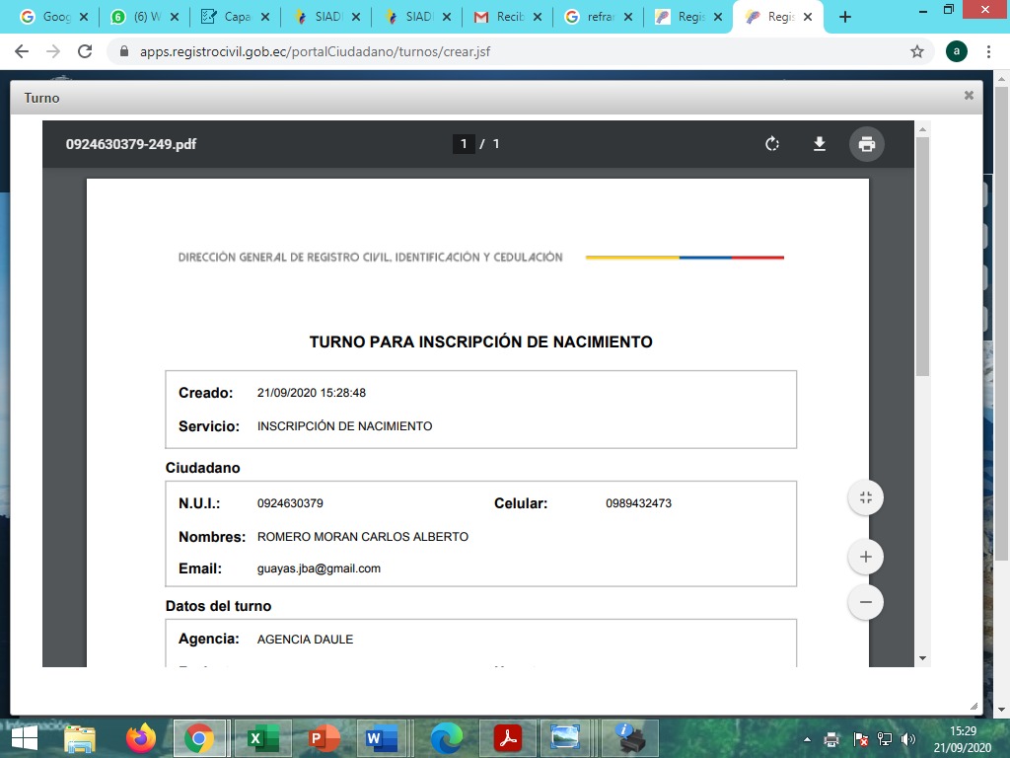Print the turno PDF document
The height and width of the screenshot is (758, 1010).
click(867, 144)
